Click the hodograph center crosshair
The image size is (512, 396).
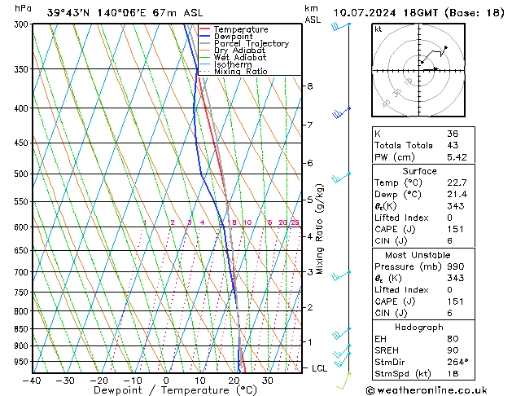point(419,70)
